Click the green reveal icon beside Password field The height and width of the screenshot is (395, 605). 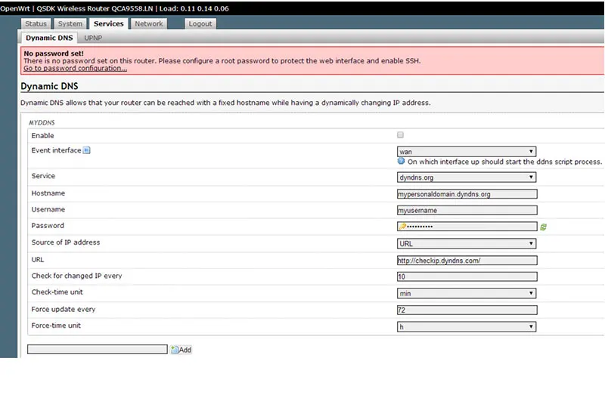point(543,227)
